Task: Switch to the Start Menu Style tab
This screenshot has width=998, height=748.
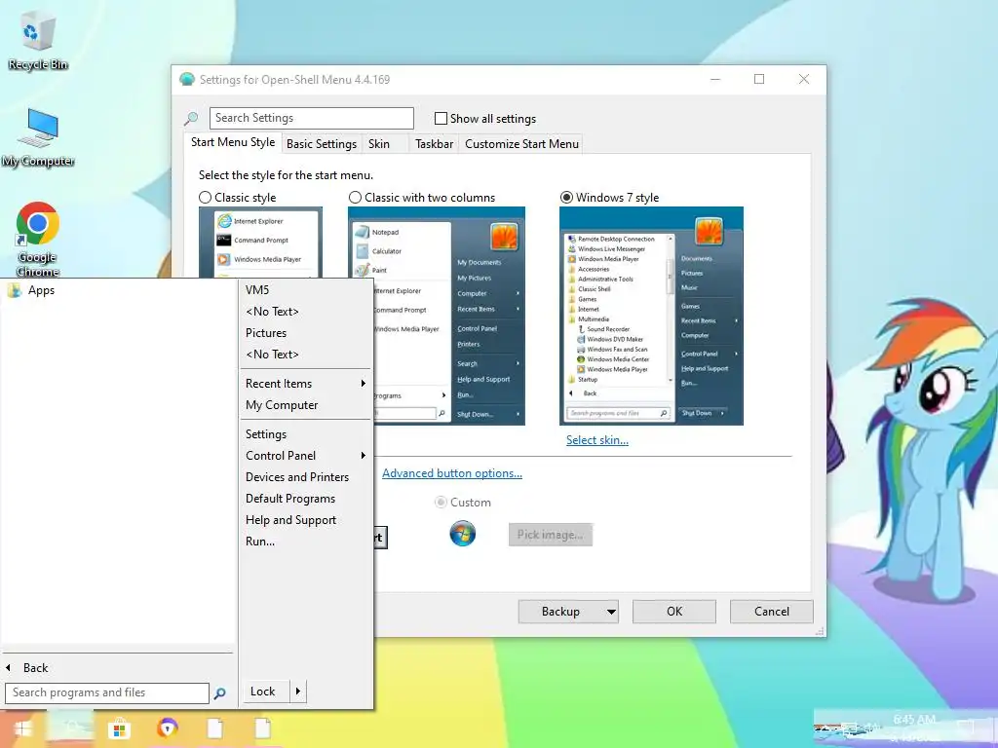Action: tap(233, 142)
